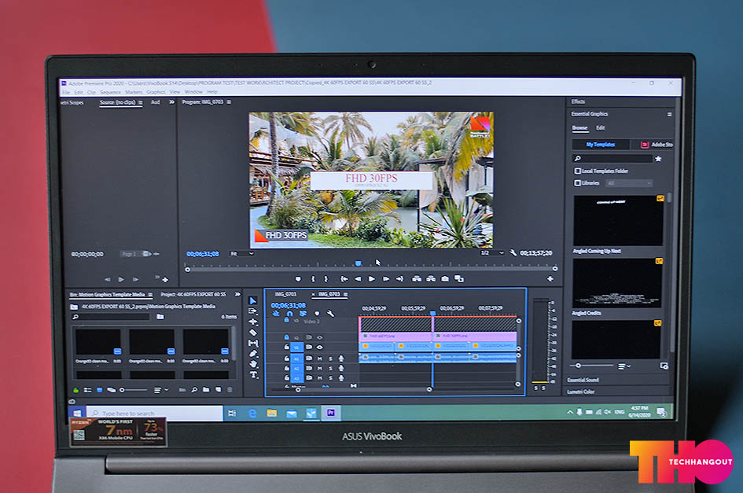The width and height of the screenshot is (743, 493).
Task: Click the Program monitor playhead marker
Action: [359, 263]
